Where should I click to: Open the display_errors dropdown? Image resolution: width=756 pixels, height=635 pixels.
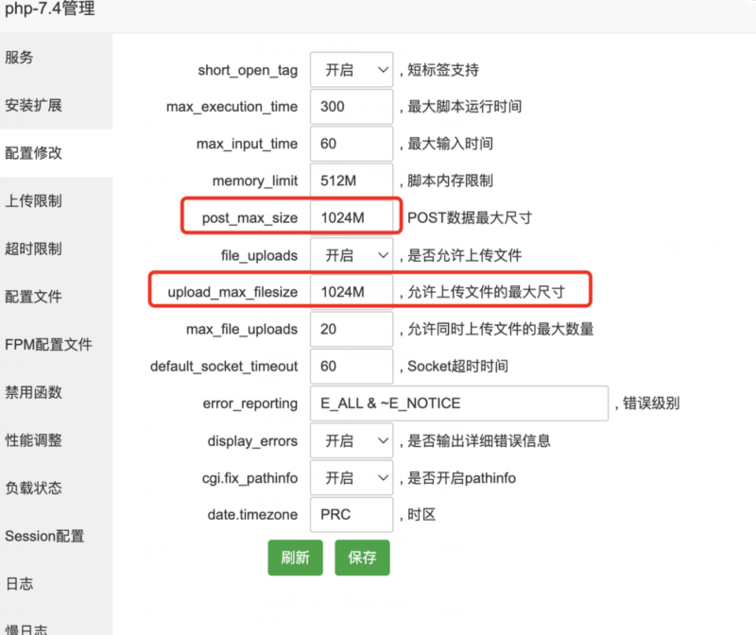pyautogui.click(x=351, y=440)
